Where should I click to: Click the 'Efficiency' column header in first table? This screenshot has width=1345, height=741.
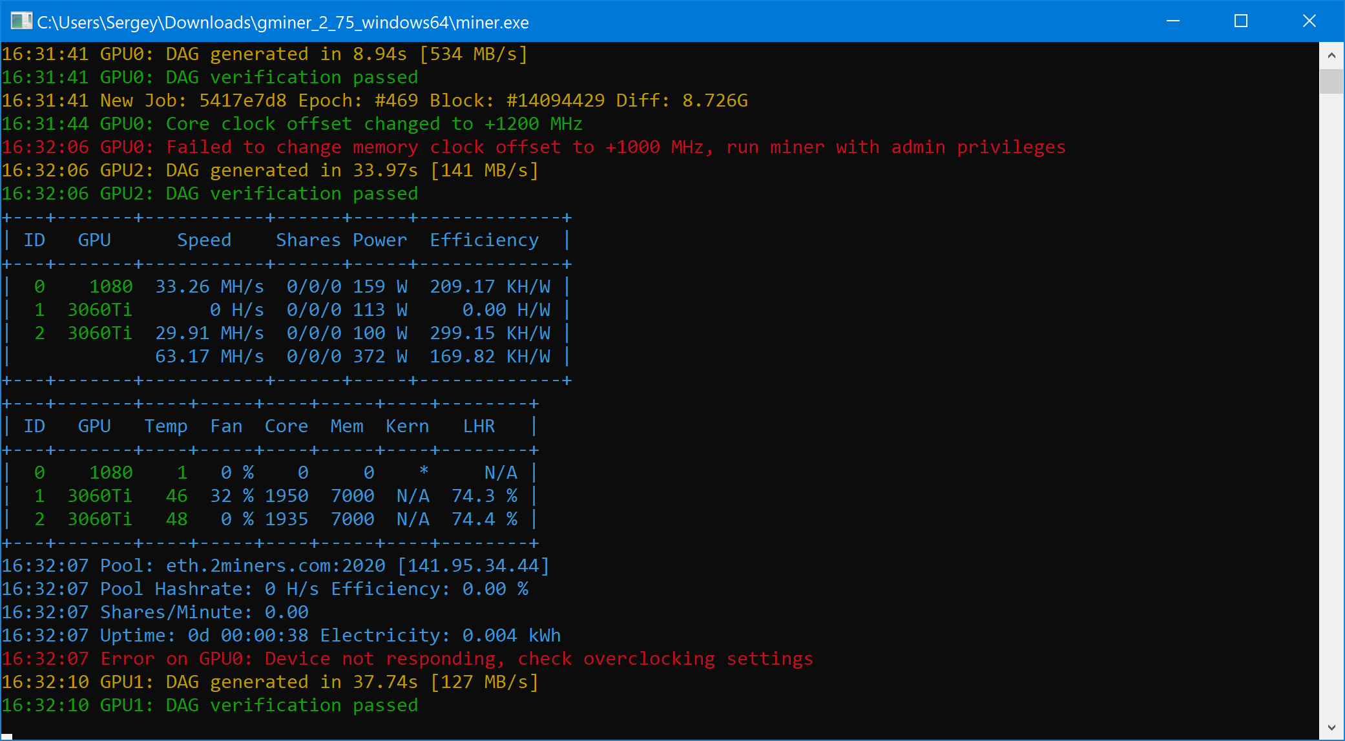(x=484, y=240)
